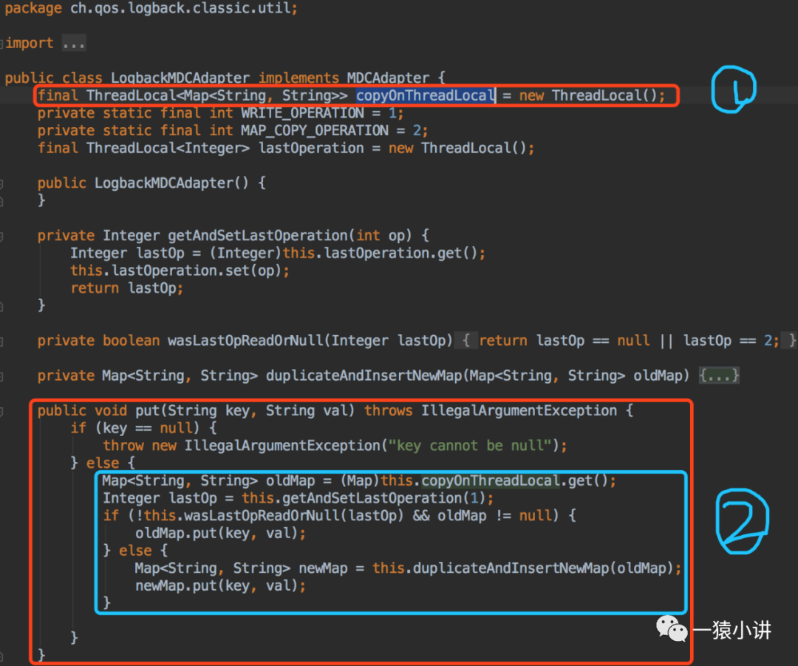798x666 pixels.
Task: Click the return lastOp; statement
Action: pos(127,288)
